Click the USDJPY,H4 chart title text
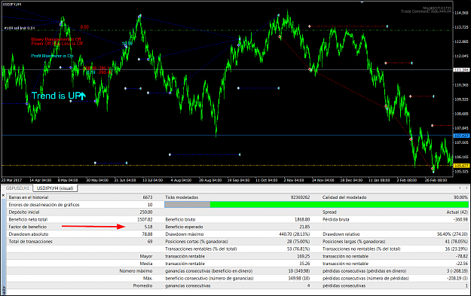 (12, 5)
